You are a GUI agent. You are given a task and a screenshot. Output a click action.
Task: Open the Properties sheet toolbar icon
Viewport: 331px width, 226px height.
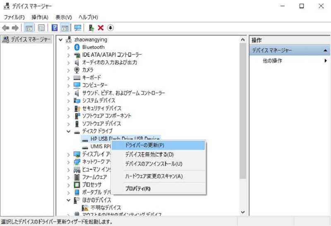(x=41, y=28)
